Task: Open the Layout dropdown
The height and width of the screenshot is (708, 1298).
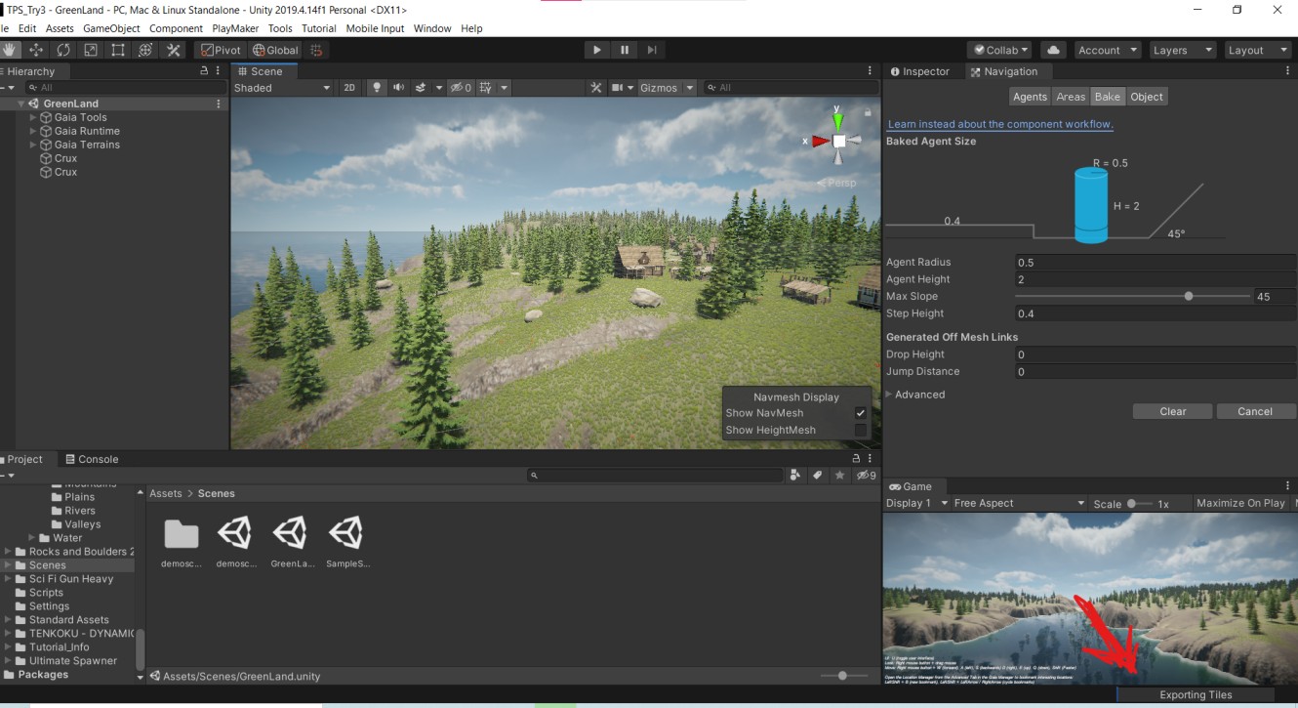Action: [1257, 50]
